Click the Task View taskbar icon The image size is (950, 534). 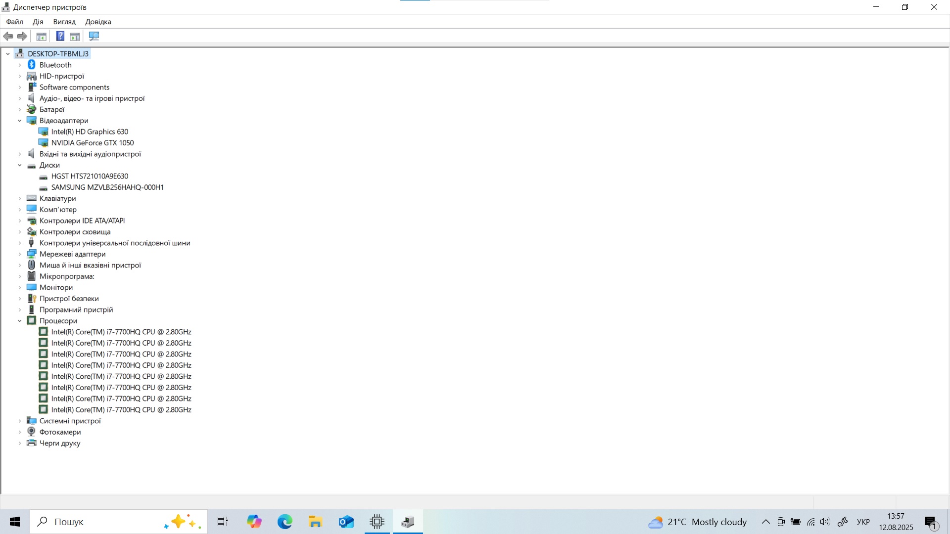pos(223,522)
